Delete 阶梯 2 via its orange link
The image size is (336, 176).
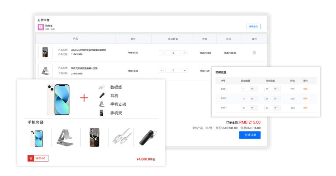[305, 98]
